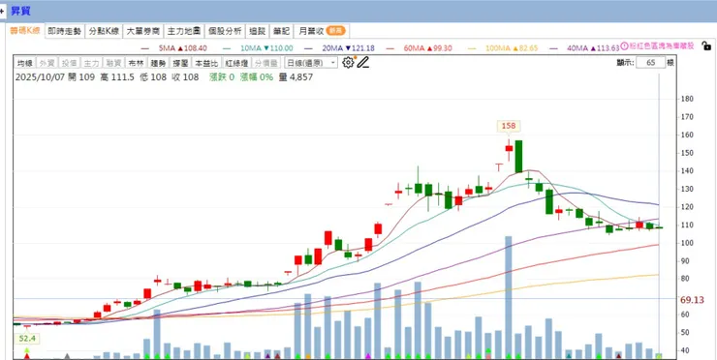Click the 180 price axis label
The image size is (717, 360).
click(x=687, y=99)
